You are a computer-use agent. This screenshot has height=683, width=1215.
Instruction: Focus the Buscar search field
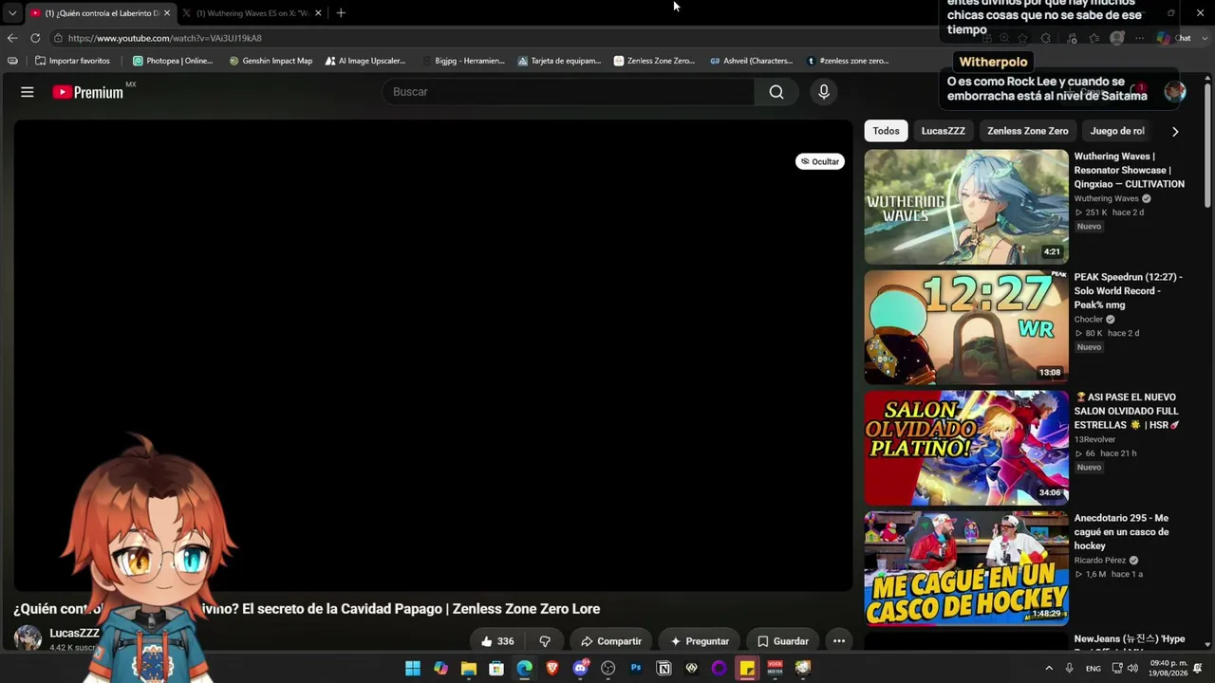[570, 92]
